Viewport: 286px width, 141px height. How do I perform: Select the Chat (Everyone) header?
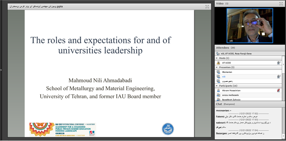pos(249,104)
